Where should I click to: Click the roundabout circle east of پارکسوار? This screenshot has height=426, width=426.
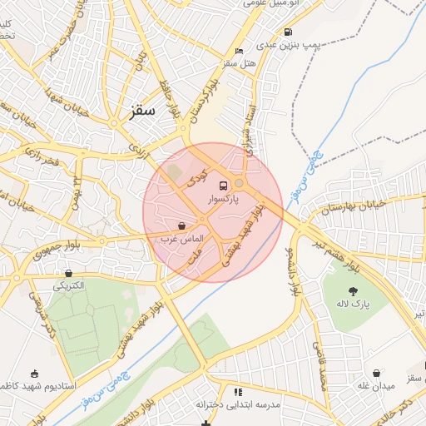pyautogui.click(x=239, y=183)
